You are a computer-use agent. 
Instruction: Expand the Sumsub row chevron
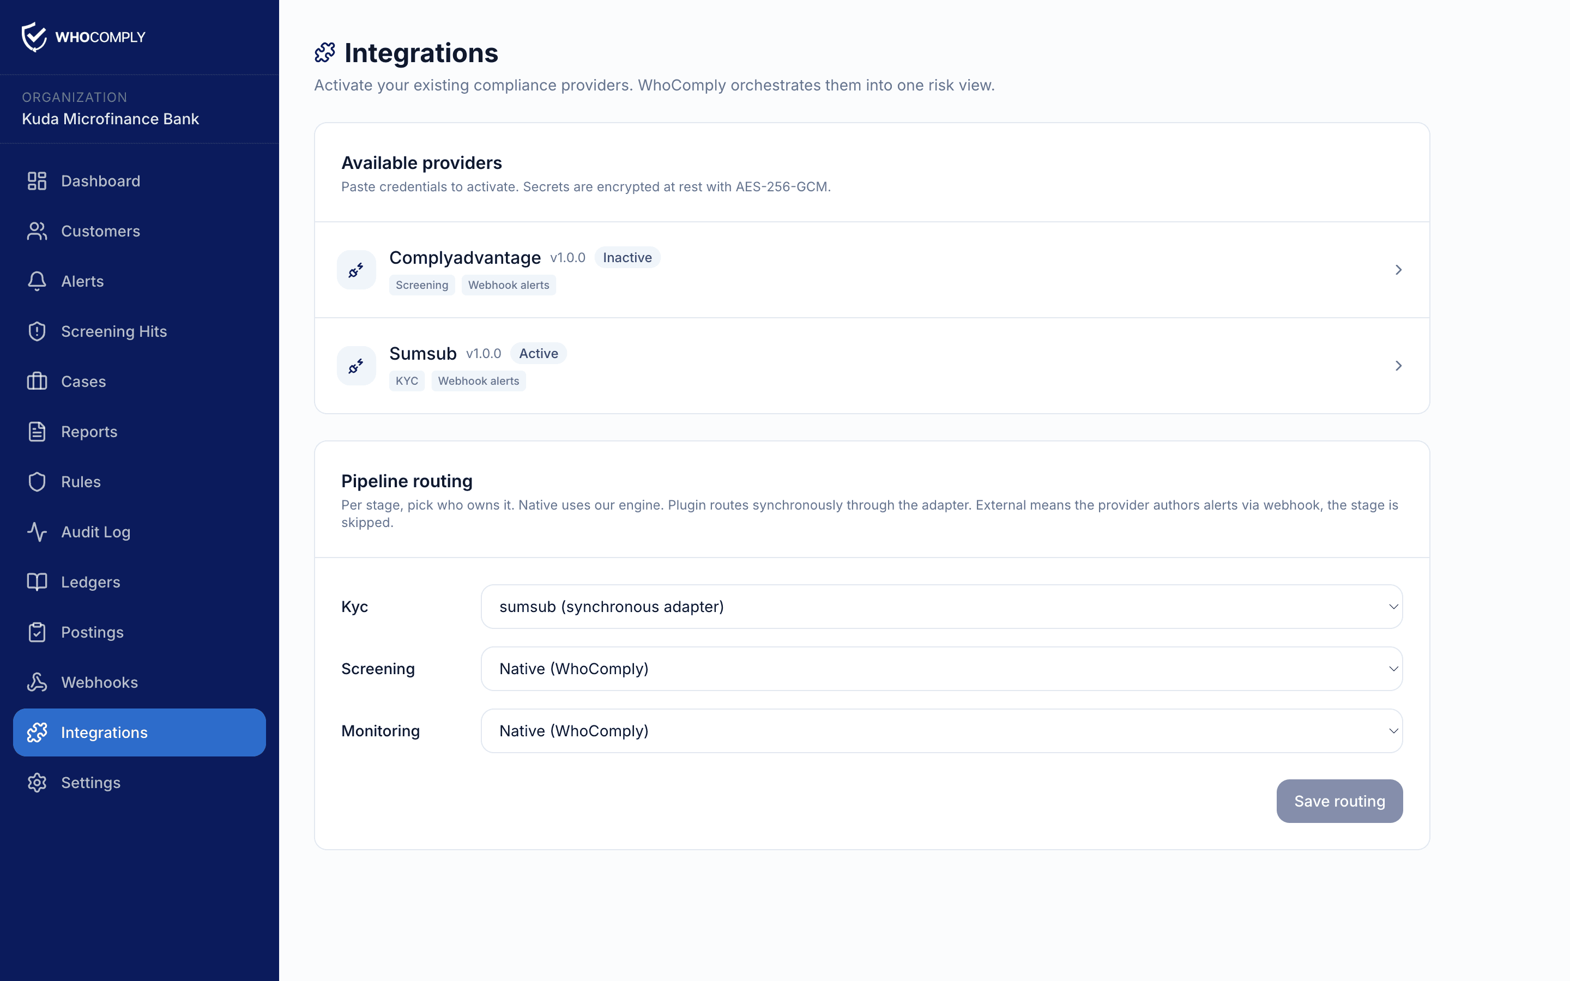click(1399, 366)
